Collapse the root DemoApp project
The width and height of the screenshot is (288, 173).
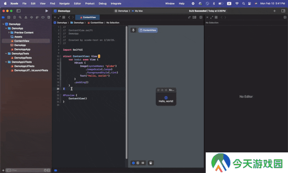coord(3,24)
